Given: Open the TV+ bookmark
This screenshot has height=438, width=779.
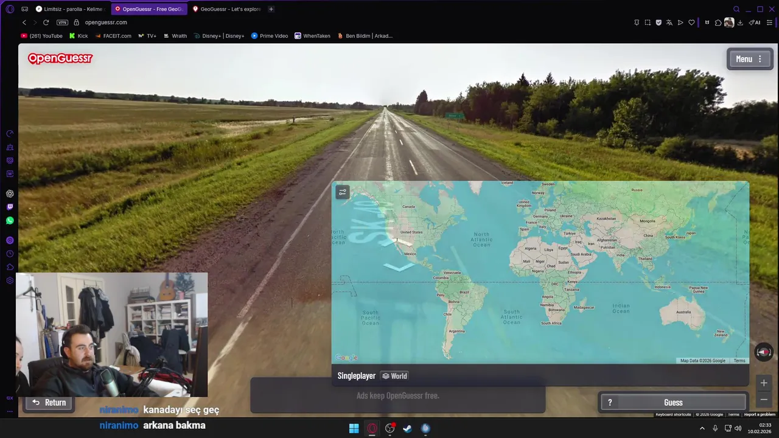Looking at the screenshot, I should coord(147,36).
